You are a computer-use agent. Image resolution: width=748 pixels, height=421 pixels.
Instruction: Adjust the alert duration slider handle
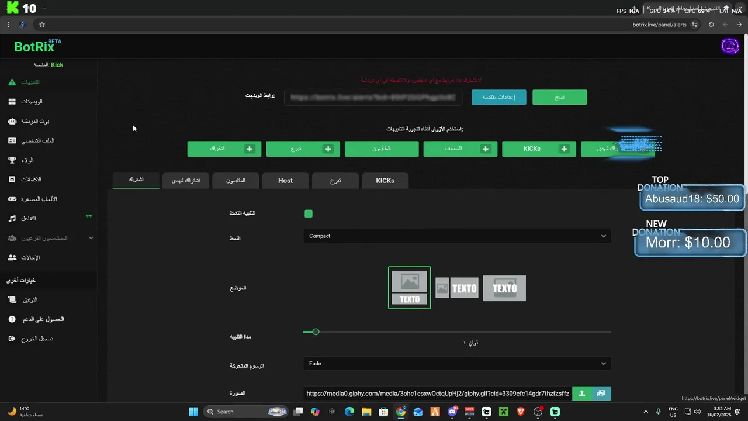pyautogui.click(x=316, y=332)
